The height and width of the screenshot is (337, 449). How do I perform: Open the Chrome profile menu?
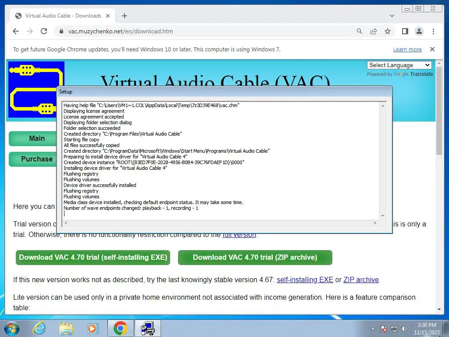(x=419, y=31)
